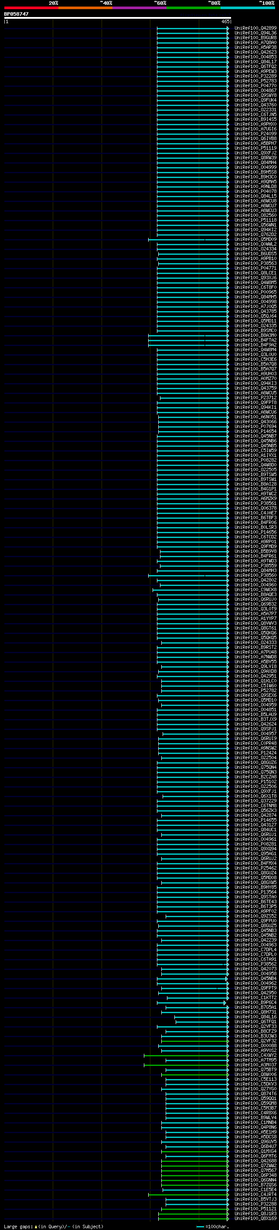279x1230 pixels.
Task: Select subject UniRef100_A1YYP7
Action: [x=255, y=618]
